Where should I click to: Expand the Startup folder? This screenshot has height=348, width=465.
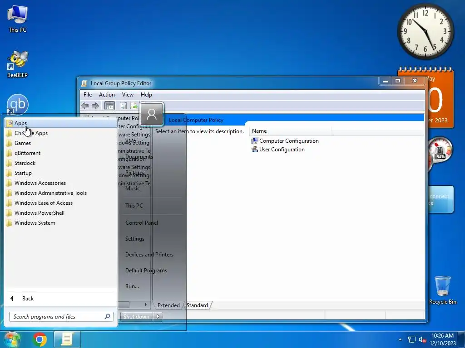coord(61,173)
